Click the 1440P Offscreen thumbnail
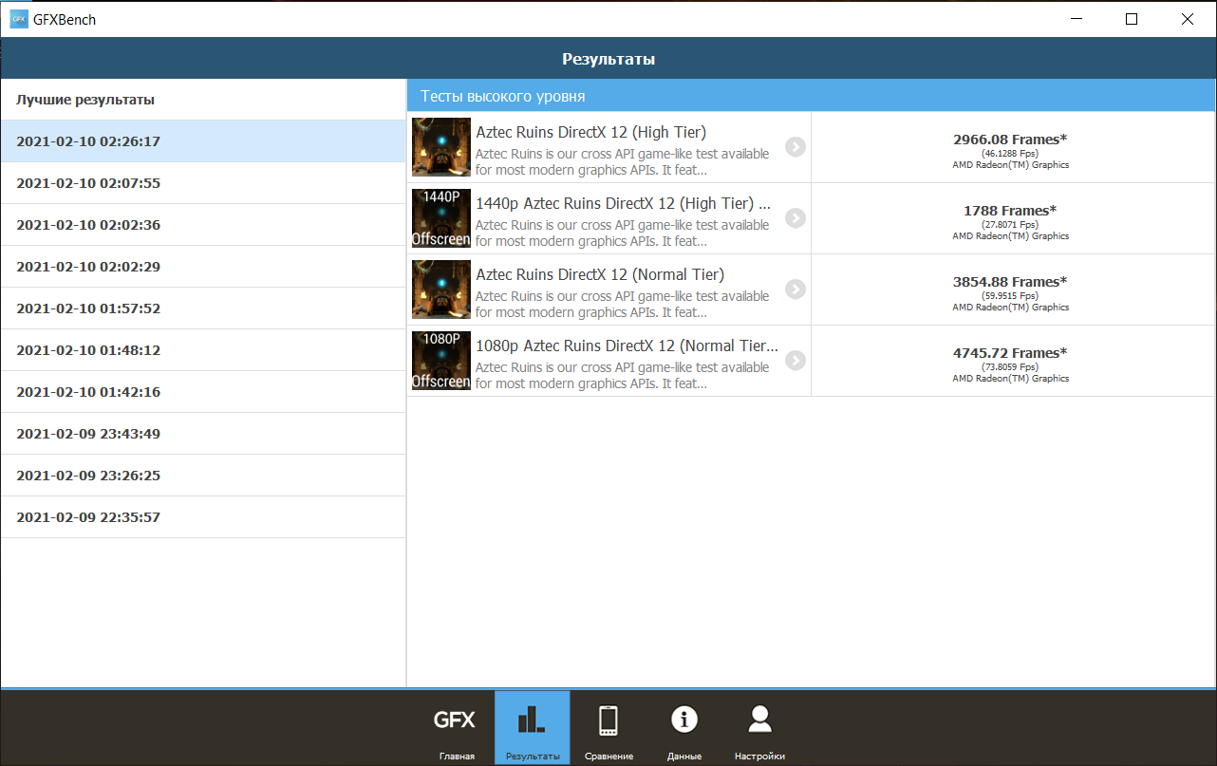This screenshot has width=1217, height=766. click(441, 218)
